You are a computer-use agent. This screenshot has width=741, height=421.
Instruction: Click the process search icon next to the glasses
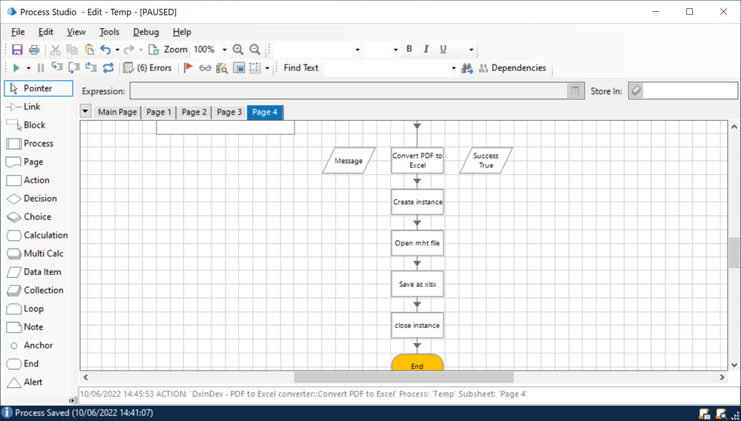[222, 68]
